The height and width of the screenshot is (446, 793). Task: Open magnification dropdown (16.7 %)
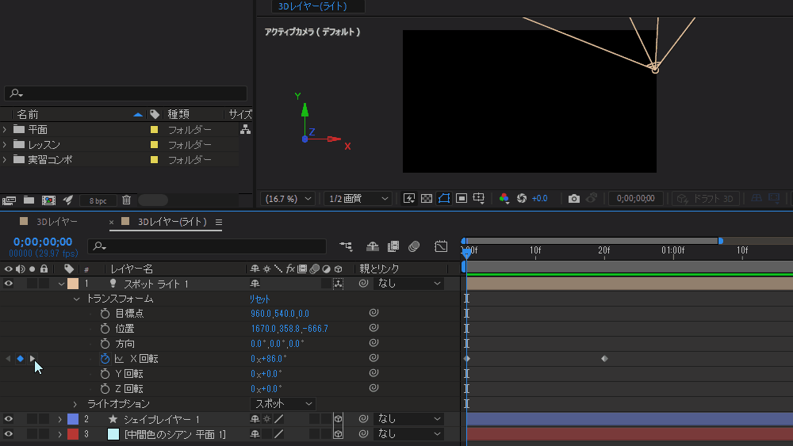click(287, 199)
